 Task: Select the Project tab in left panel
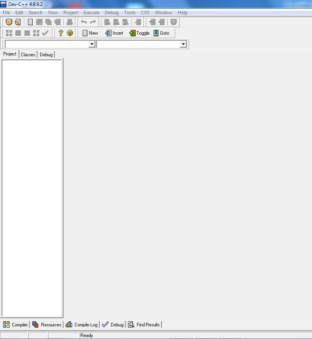10,54
